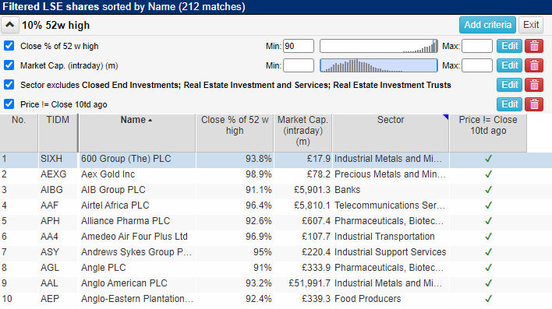Viewport: 552px width, 309px height.
Task: Click the blue corner marker on Sector column header
Action: click(446, 117)
